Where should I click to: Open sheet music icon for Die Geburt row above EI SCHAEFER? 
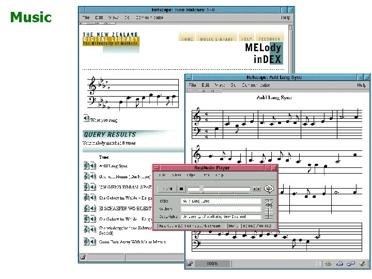[86, 197]
